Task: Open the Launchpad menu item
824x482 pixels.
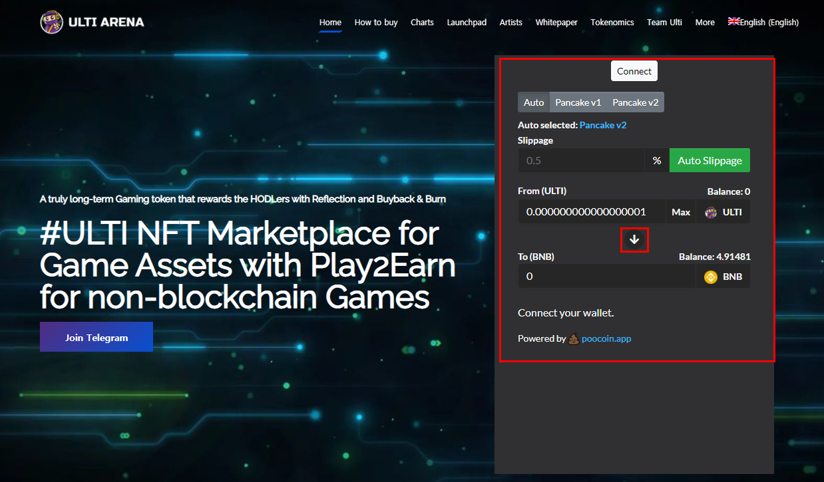Action: (x=467, y=22)
